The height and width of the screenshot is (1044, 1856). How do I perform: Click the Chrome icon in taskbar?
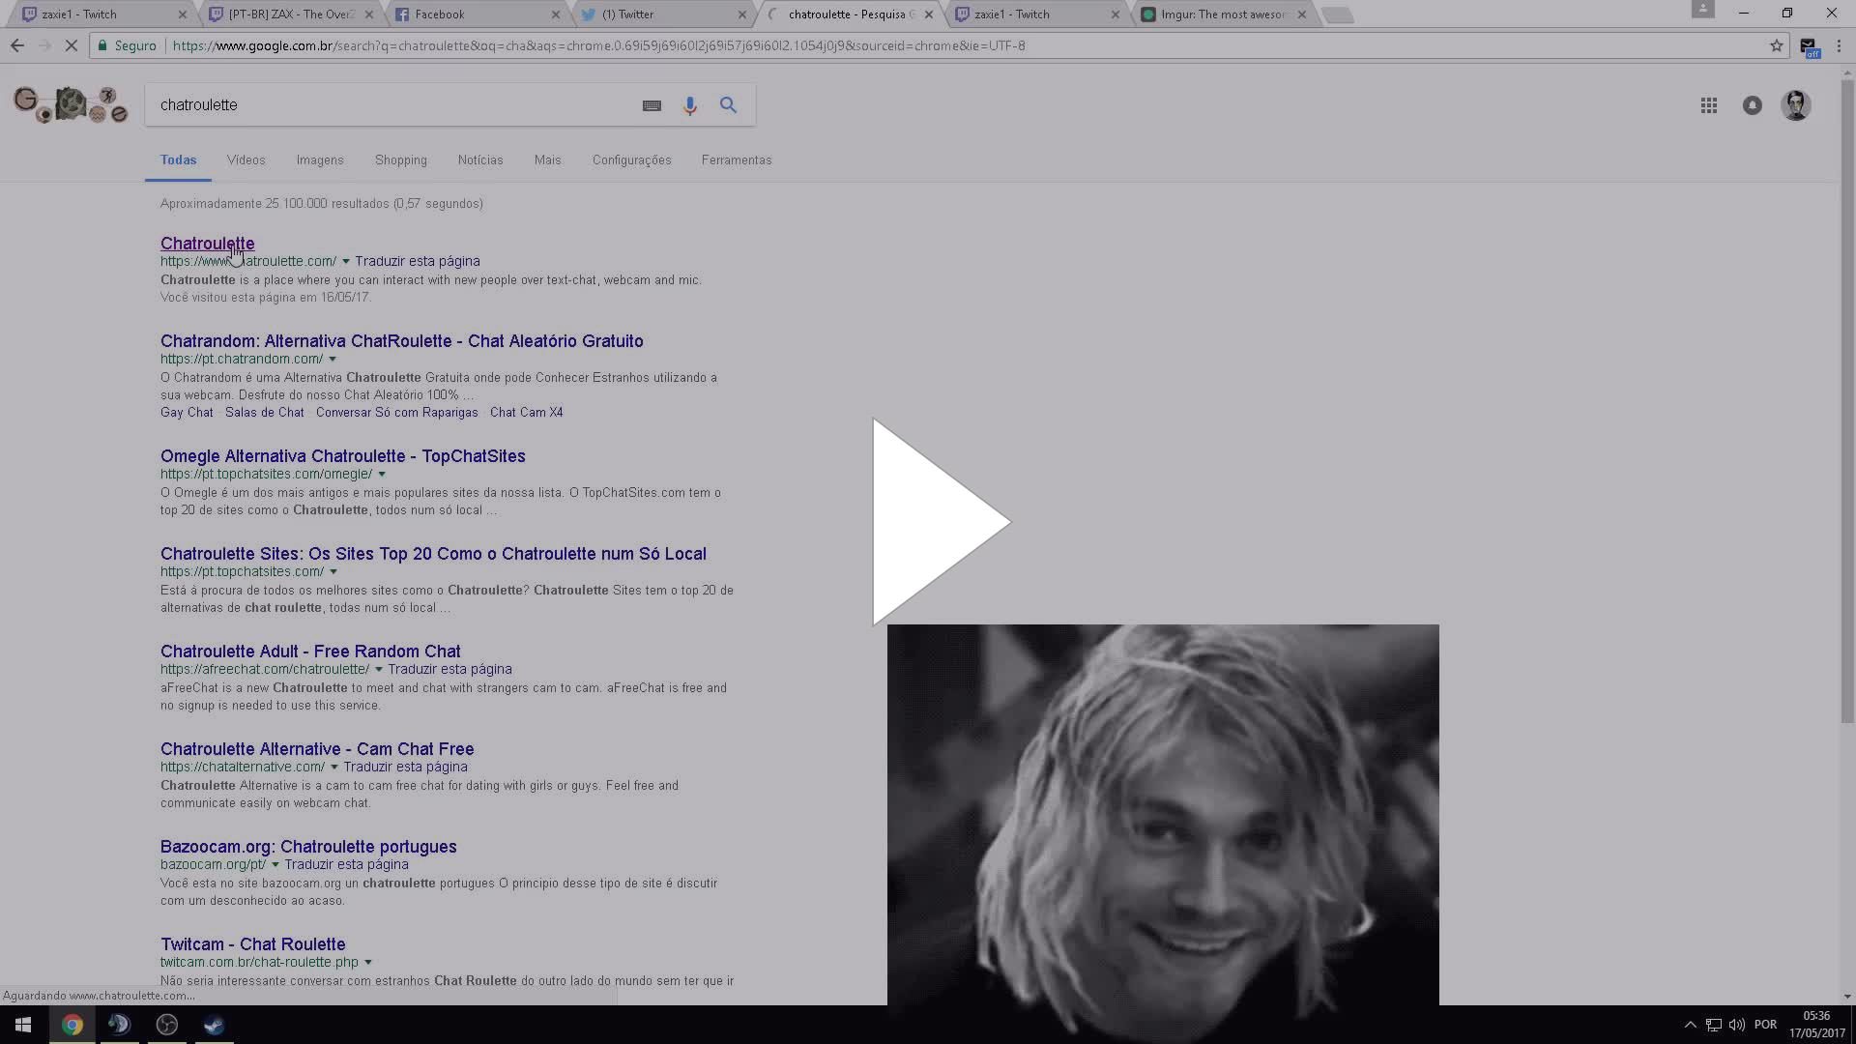tap(72, 1025)
